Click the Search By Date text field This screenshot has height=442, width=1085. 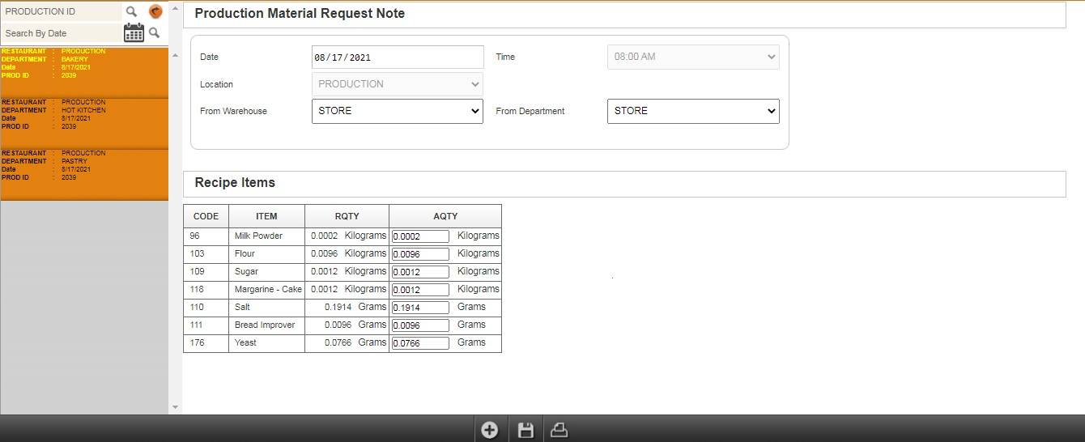tap(61, 33)
